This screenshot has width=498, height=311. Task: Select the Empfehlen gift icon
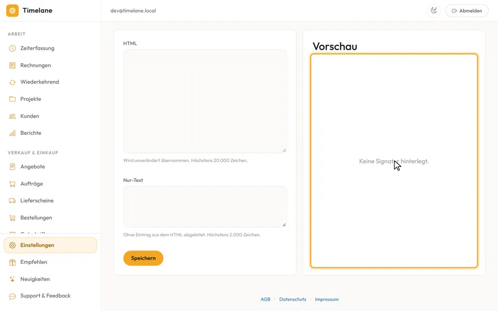coord(12,262)
